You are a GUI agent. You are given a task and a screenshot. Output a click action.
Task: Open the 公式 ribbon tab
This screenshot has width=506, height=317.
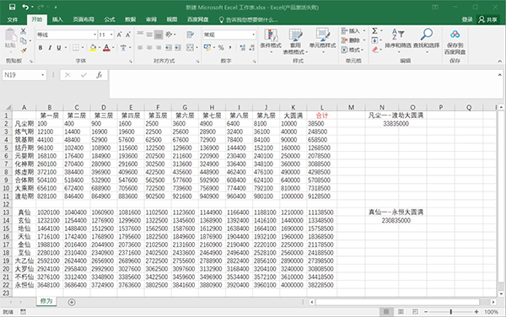[110, 19]
